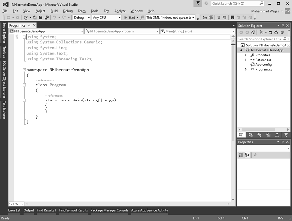Select the NHibernateDemoApp project node
The width and height of the screenshot is (292, 221).
pos(267,50)
